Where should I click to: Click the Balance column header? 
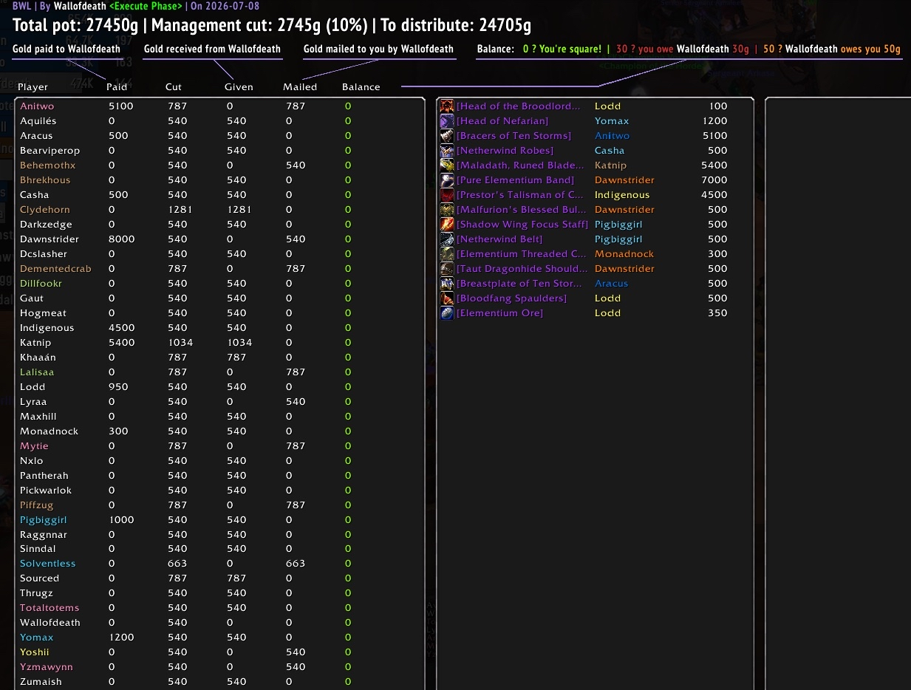click(x=361, y=87)
